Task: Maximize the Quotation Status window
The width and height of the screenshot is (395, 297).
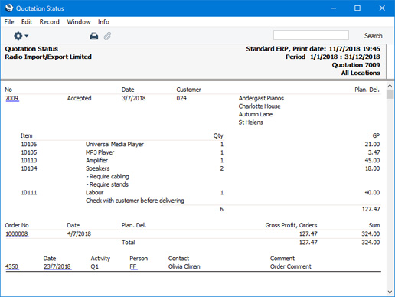Action: coord(357,8)
